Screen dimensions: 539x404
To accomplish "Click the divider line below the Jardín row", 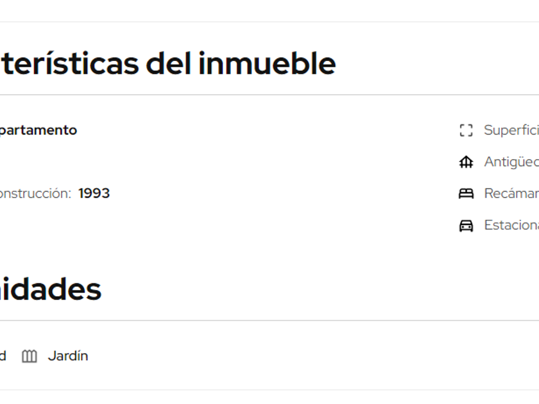I will point(269,390).
